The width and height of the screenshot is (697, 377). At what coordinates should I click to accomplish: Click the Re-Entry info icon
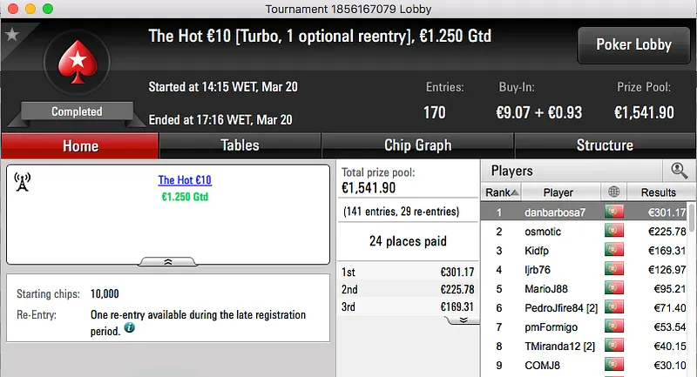click(x=129, y=328)
